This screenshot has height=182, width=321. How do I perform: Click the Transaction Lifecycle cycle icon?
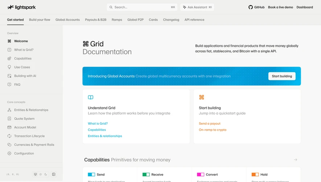click(9, 136)
